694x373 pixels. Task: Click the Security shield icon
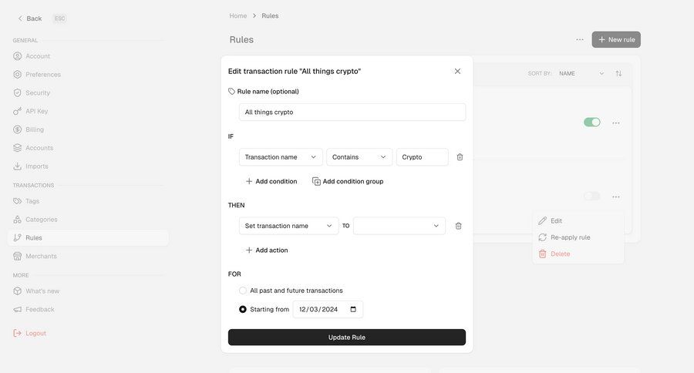tap(17, 93)
